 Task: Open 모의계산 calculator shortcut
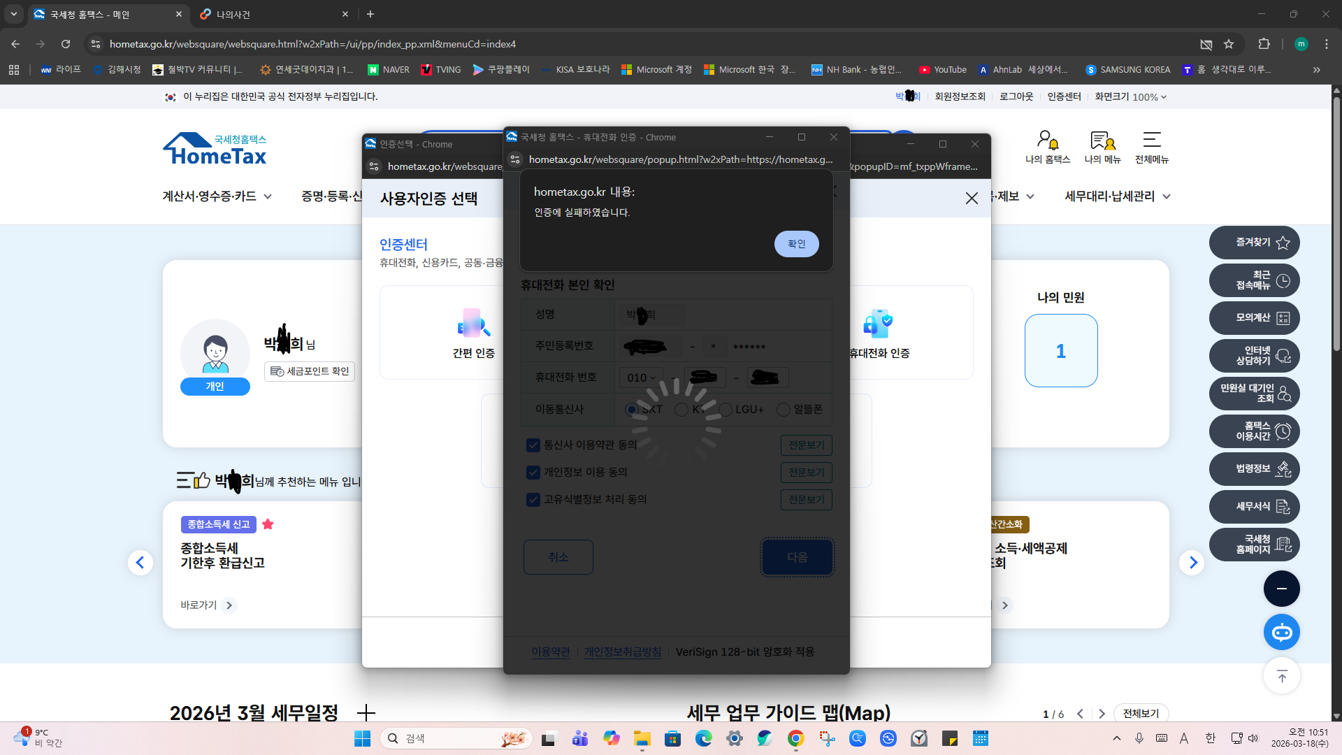(x=1255, y=318)
